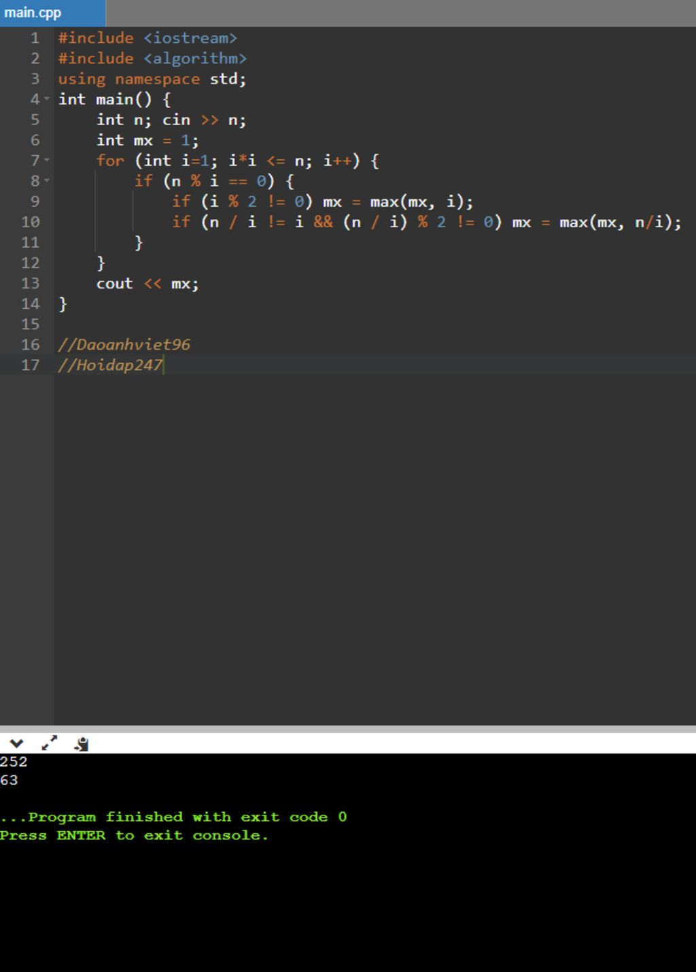Click line number 10 in the gutter
696x972 pixels.
[31, 222]
